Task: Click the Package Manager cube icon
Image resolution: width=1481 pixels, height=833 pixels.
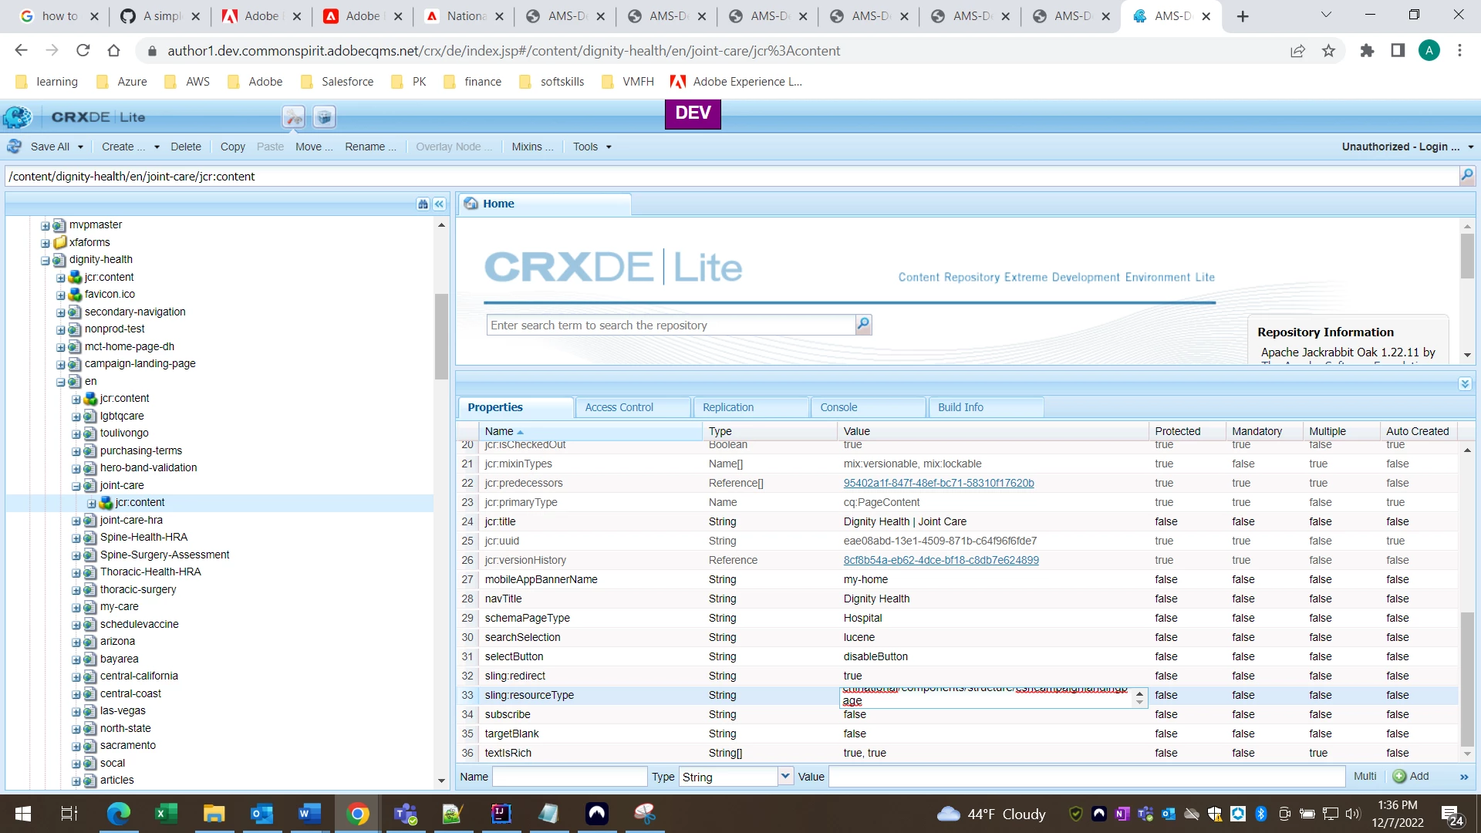Action: point(324,117)
